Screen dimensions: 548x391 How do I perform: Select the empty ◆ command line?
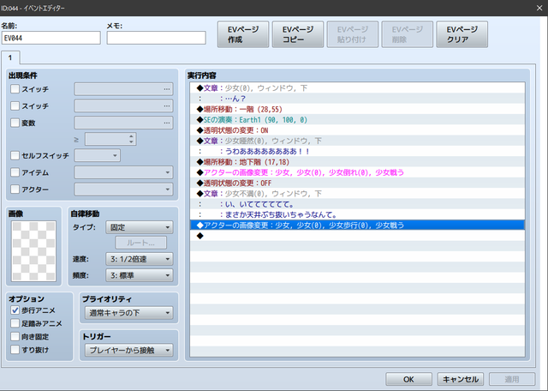point(357,236)
